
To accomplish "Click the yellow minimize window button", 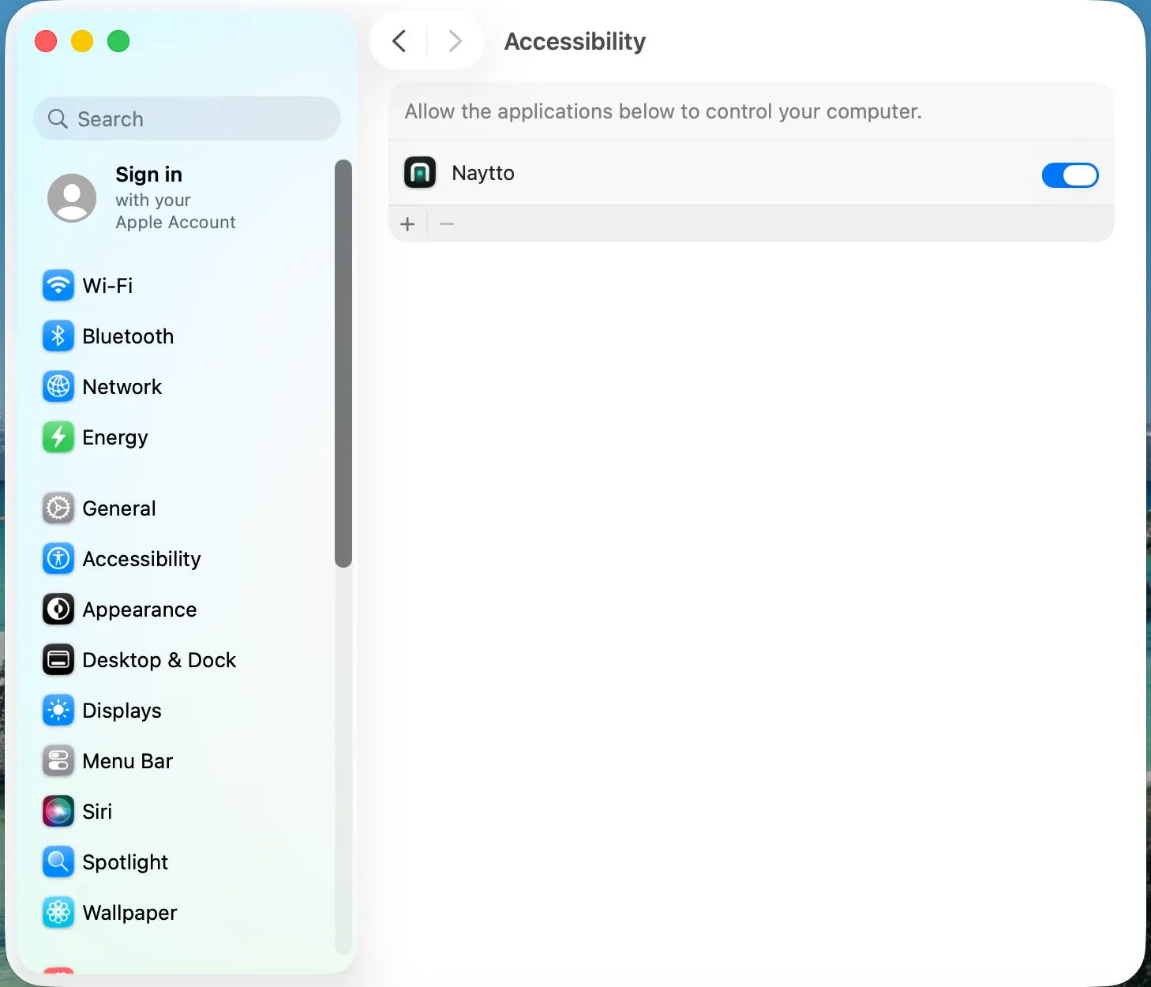I will [82, 41].
